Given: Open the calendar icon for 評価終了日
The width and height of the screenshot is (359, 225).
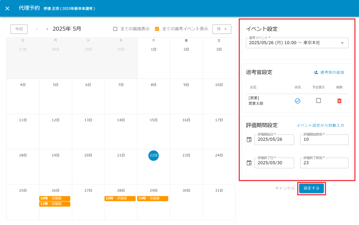Looking at the screenshot, I should coord(249,163).
